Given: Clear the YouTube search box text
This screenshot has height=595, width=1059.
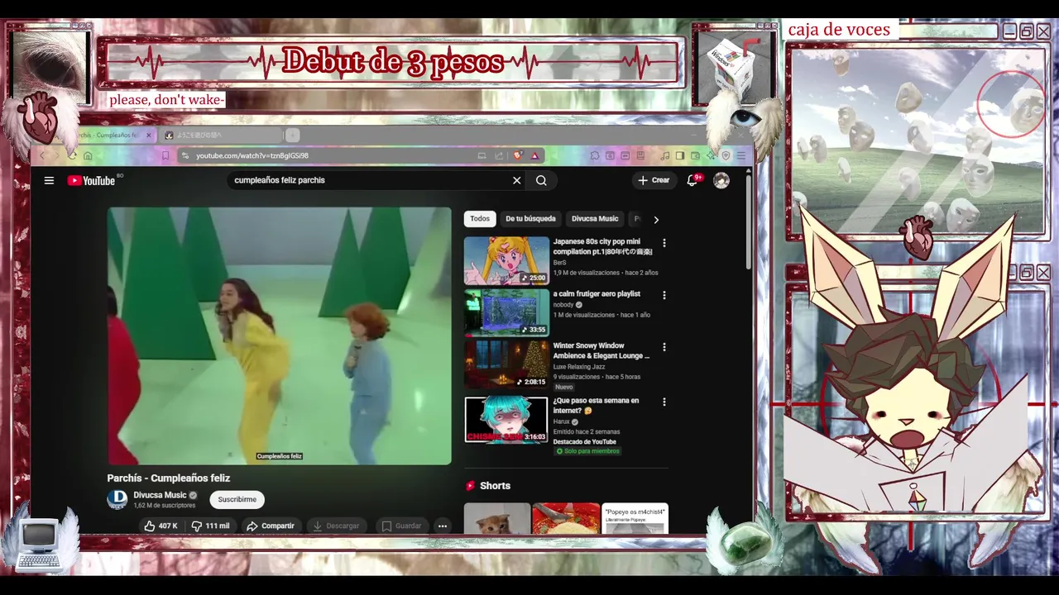Looking at the screenshot, I should click(517, 180).
